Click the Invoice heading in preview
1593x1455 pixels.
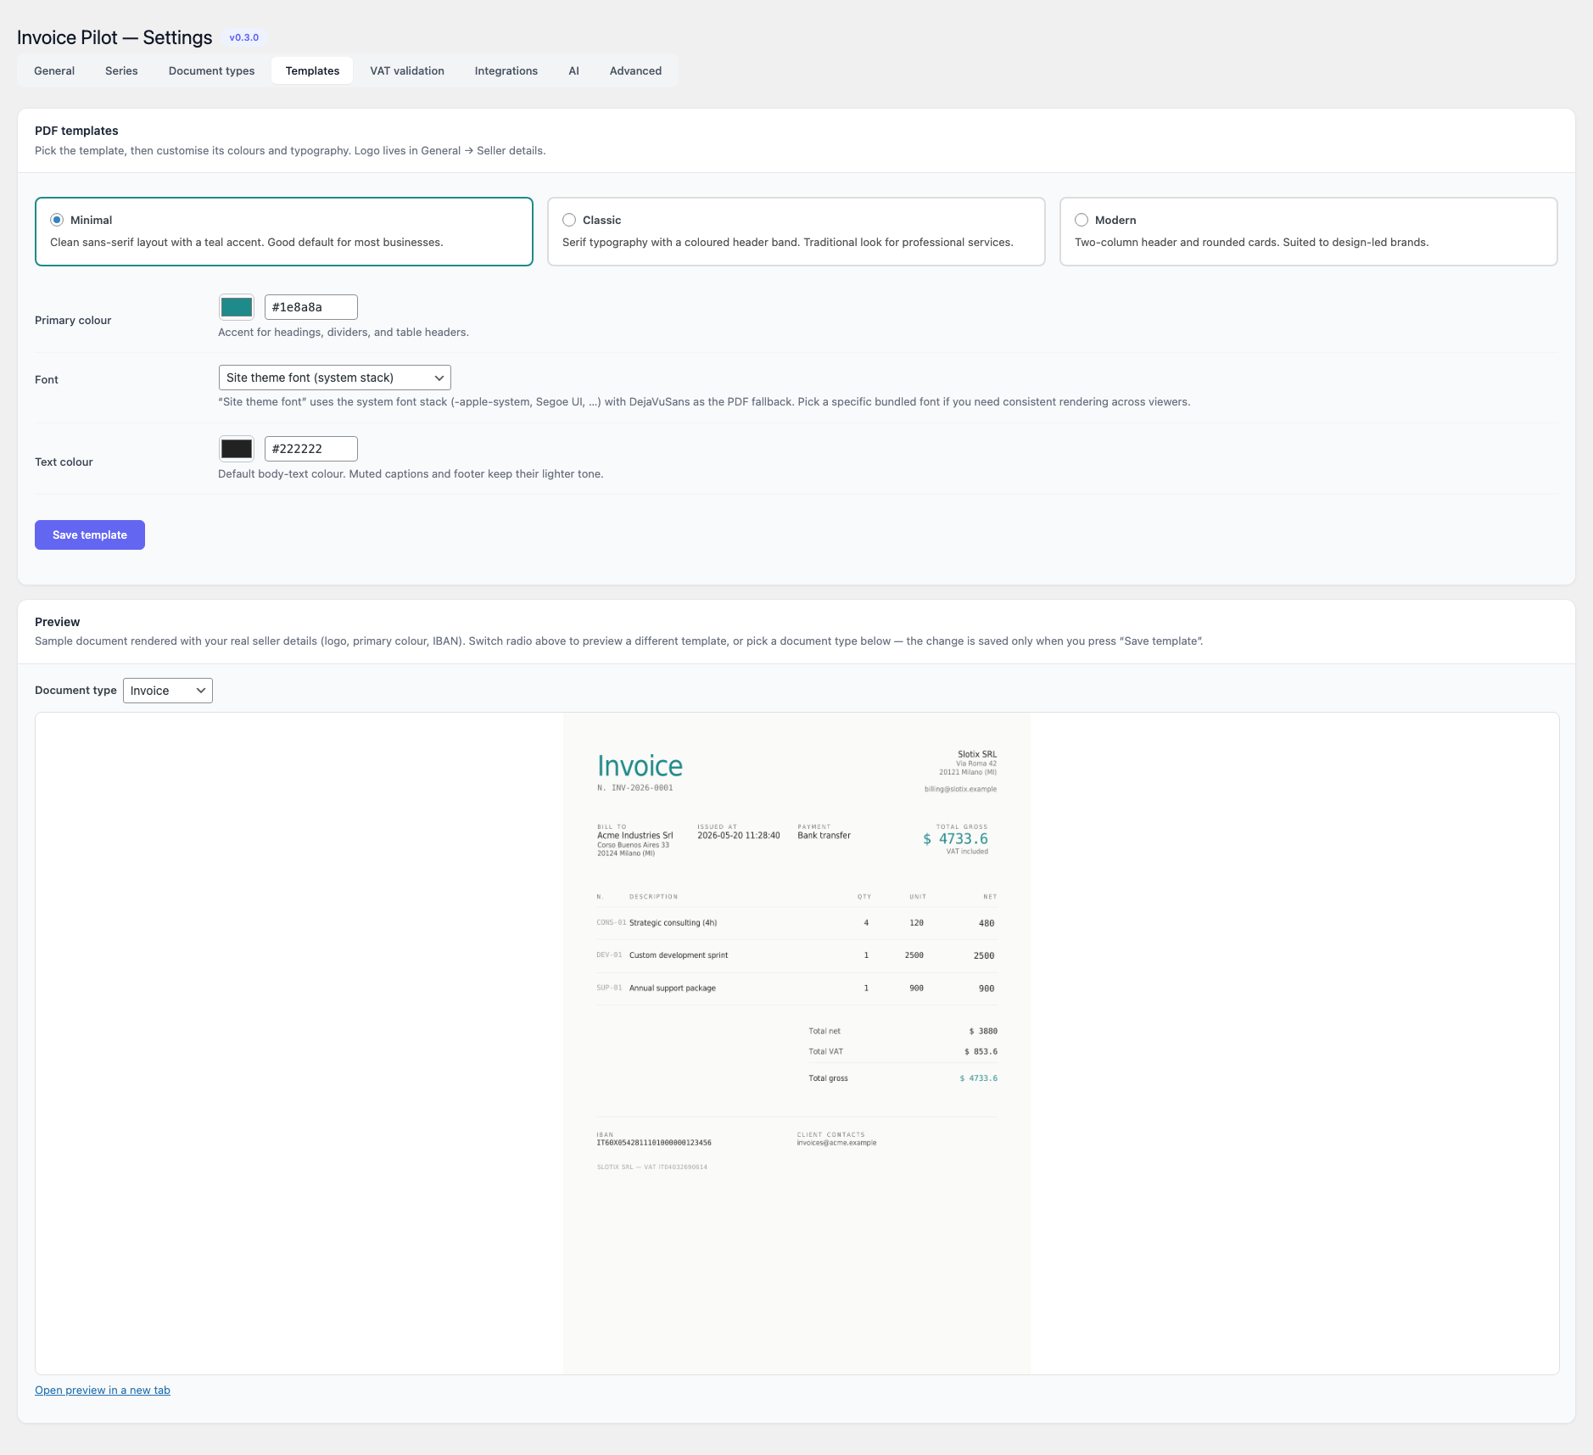[x=640, y=766]
